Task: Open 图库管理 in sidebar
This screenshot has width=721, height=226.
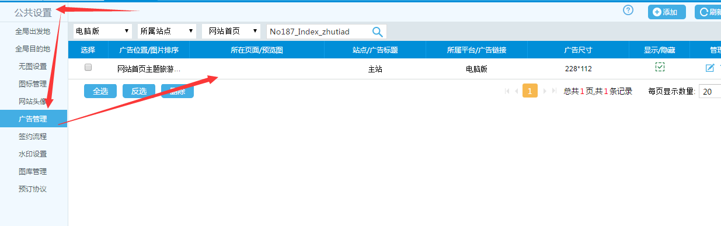Action: click(x=33, y=172)
